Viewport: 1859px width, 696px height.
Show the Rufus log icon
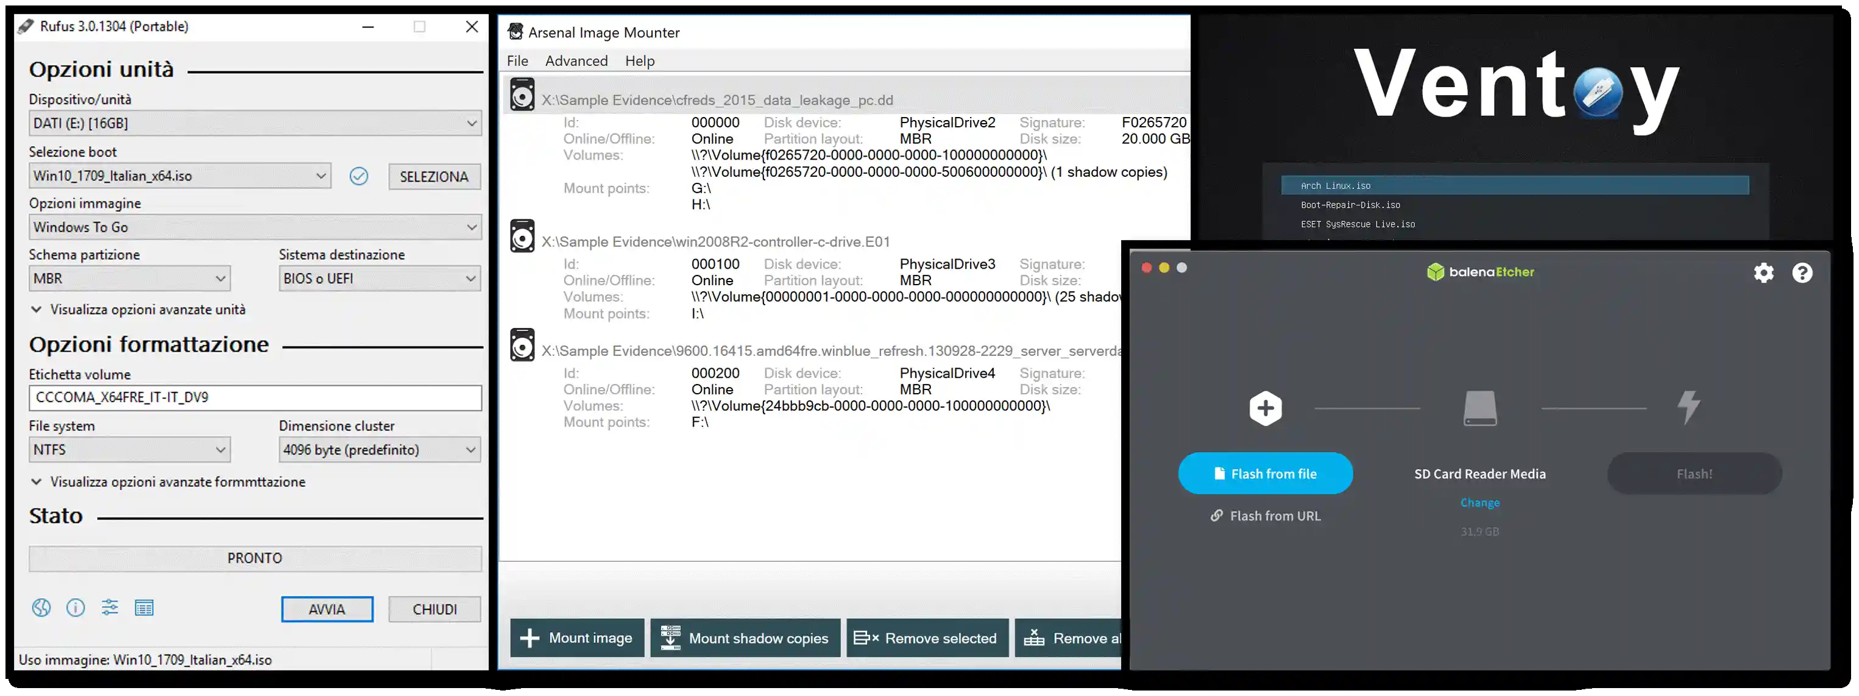144,608
